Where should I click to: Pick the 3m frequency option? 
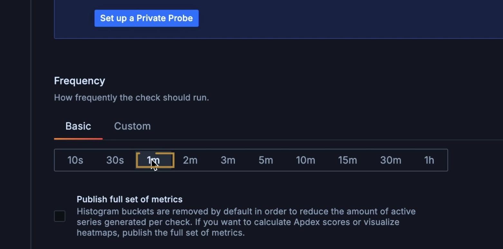pyautogui.click(x=228, y=160)
